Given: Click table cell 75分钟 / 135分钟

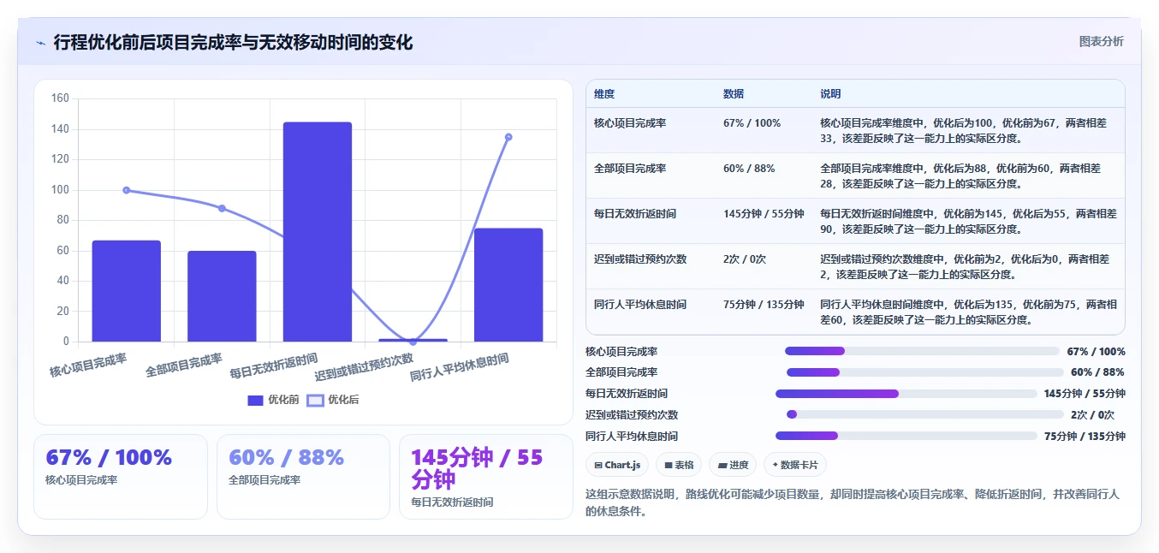Looking at the screenshot, I should click(764, 305).
